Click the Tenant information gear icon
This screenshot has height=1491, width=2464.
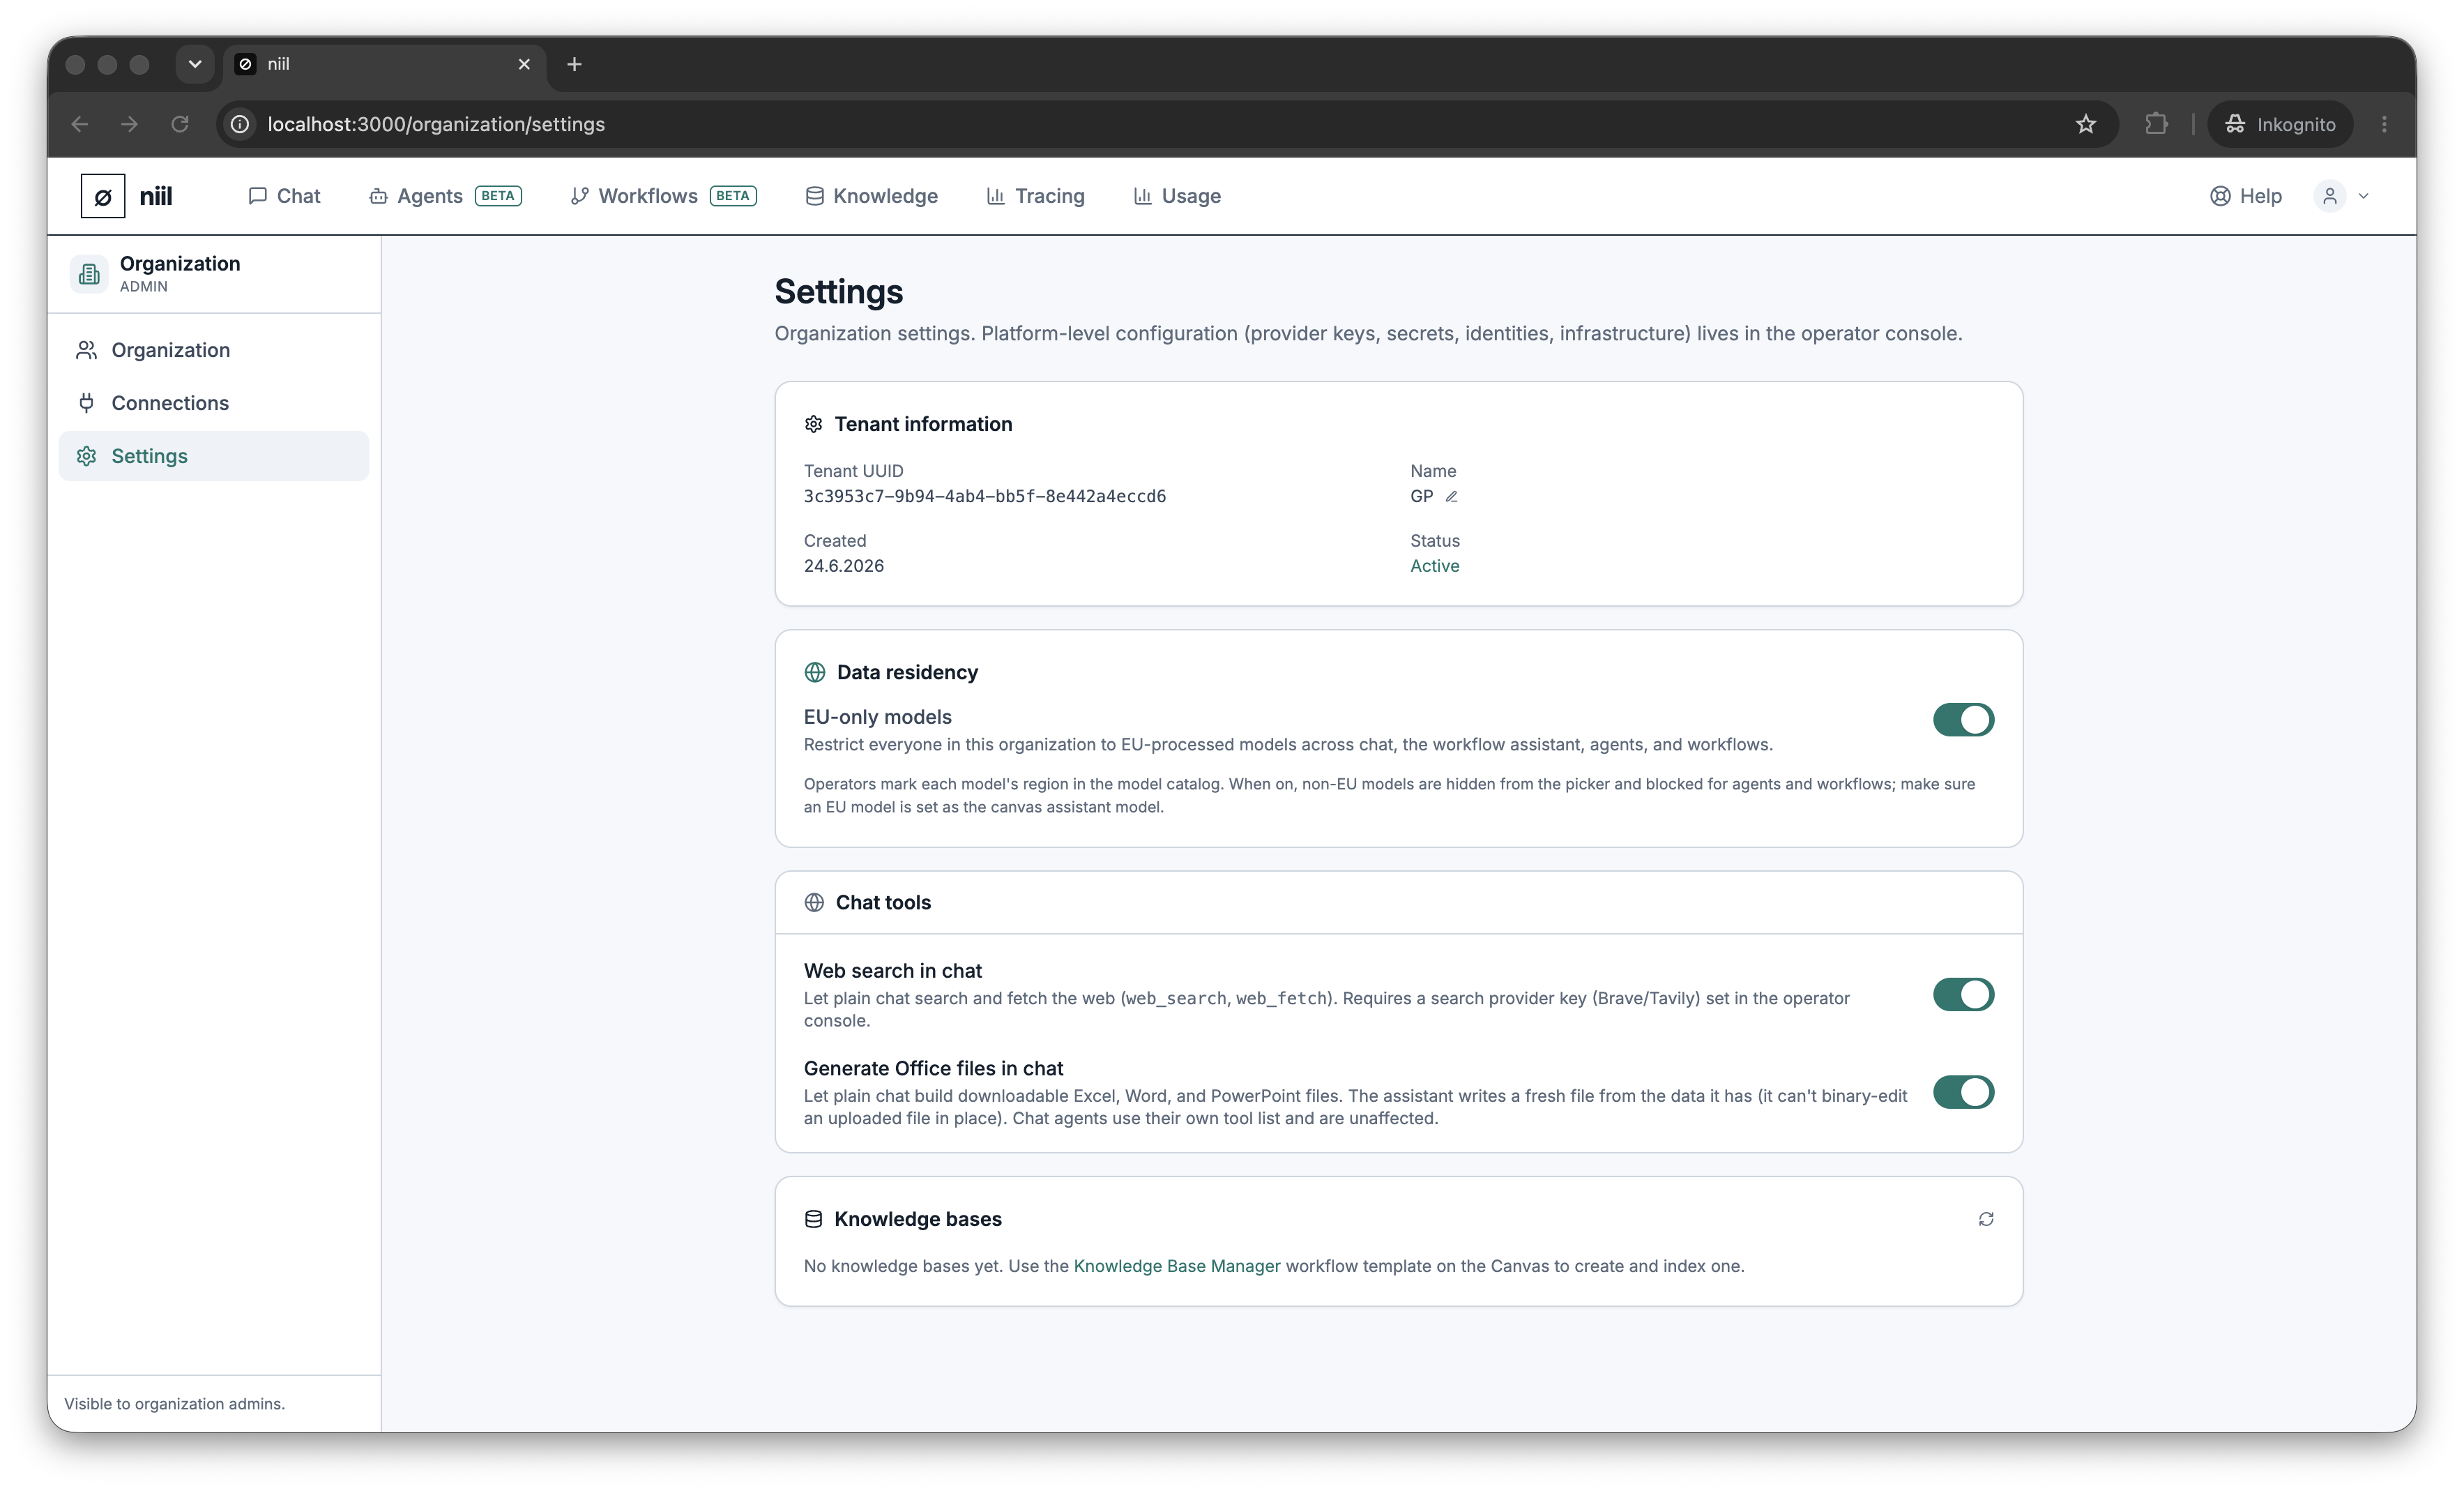click(814, 424)
